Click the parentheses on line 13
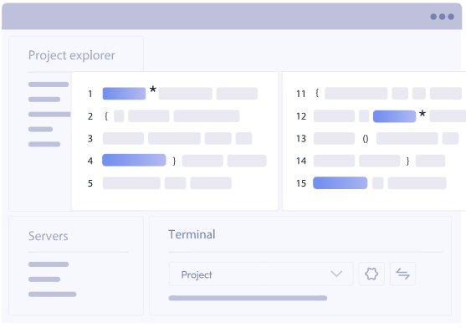Image resolution: width=466 pixels, height=328 pixels. pyautogui.click(x=366, y=138)
